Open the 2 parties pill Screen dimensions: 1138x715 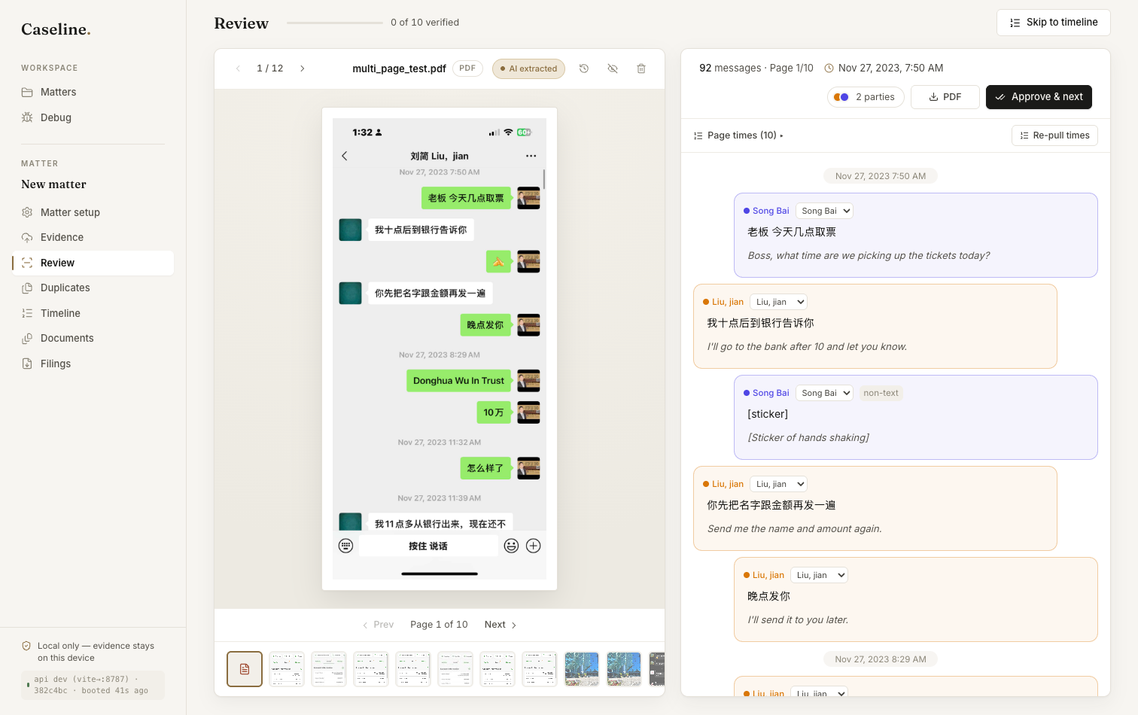[x=866, y=97]
